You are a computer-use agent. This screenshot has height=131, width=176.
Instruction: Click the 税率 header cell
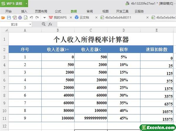tap(124, 49)
